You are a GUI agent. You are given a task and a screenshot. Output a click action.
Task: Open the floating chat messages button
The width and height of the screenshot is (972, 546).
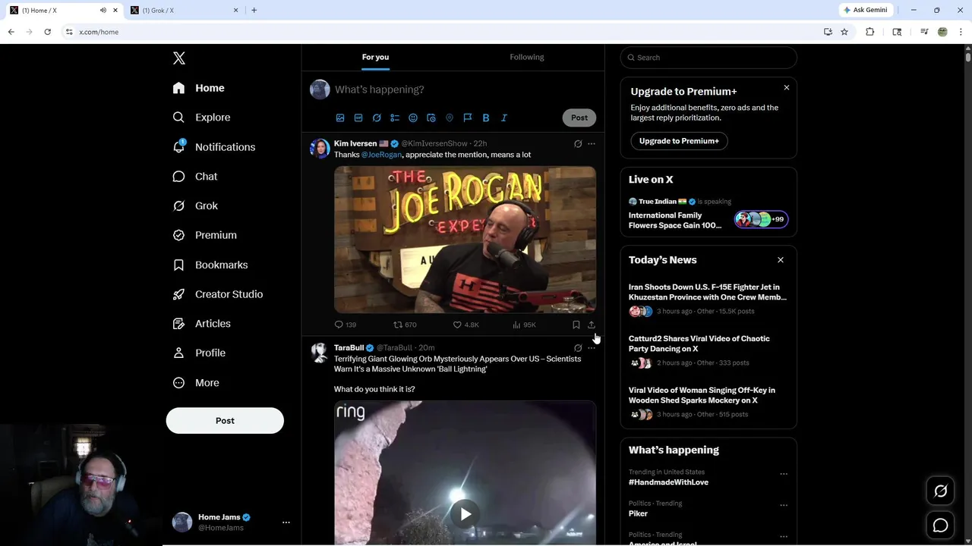point(940,526)
